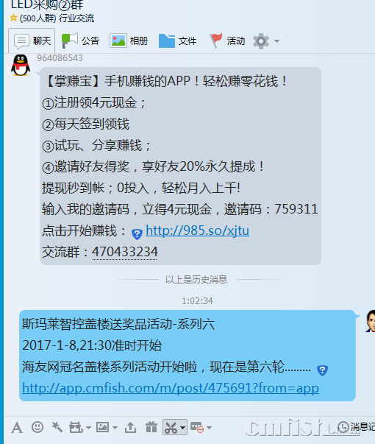Open the 活动 activities tab

pyautogui.click(x=227, y=40)
